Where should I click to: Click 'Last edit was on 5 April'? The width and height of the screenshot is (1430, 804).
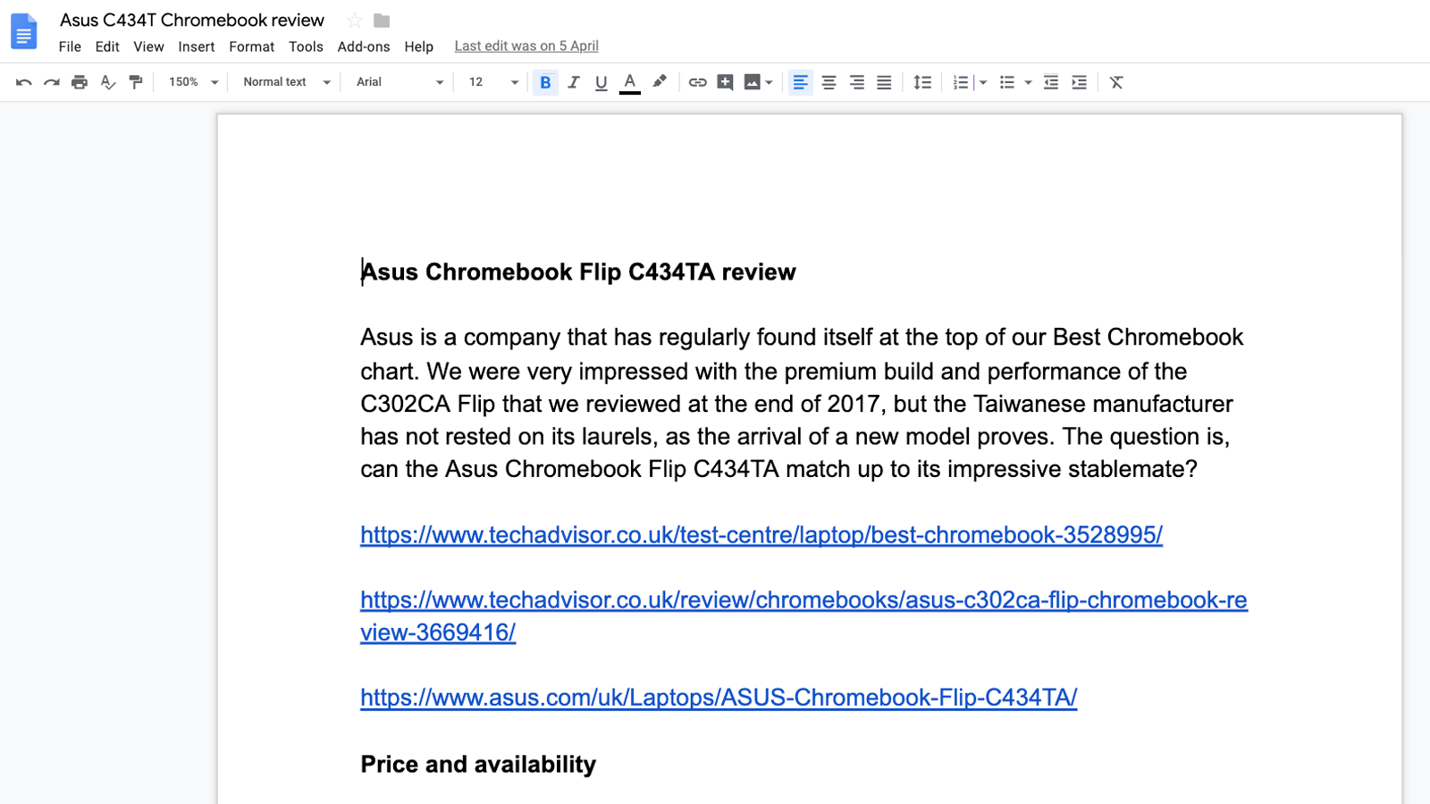[x=526, y=46]
